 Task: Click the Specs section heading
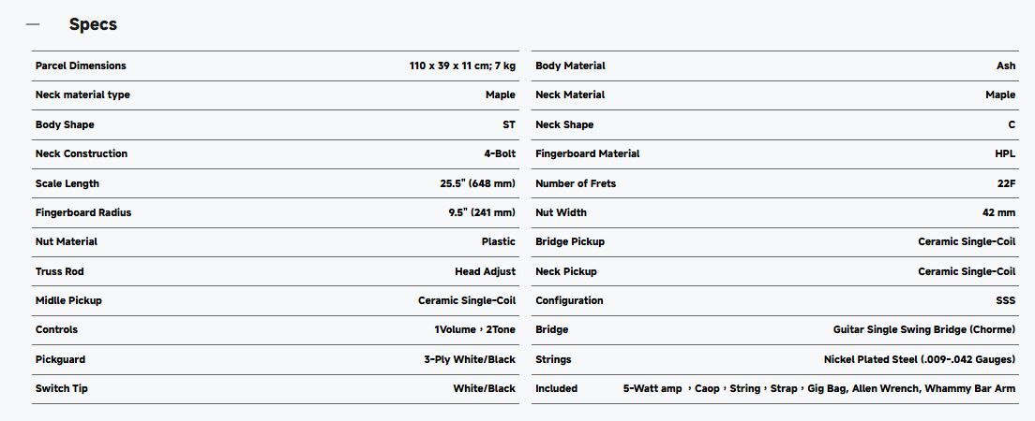93,24
